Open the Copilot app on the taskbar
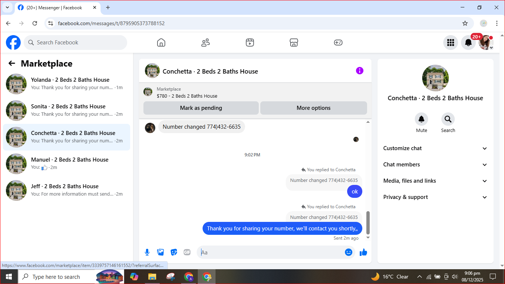The image size is (505, 284). tap(134, 277)
